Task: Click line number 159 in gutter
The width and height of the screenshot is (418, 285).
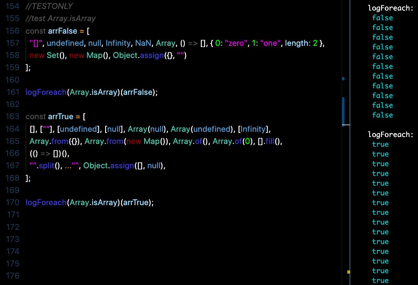Action: tap(13, 67)
